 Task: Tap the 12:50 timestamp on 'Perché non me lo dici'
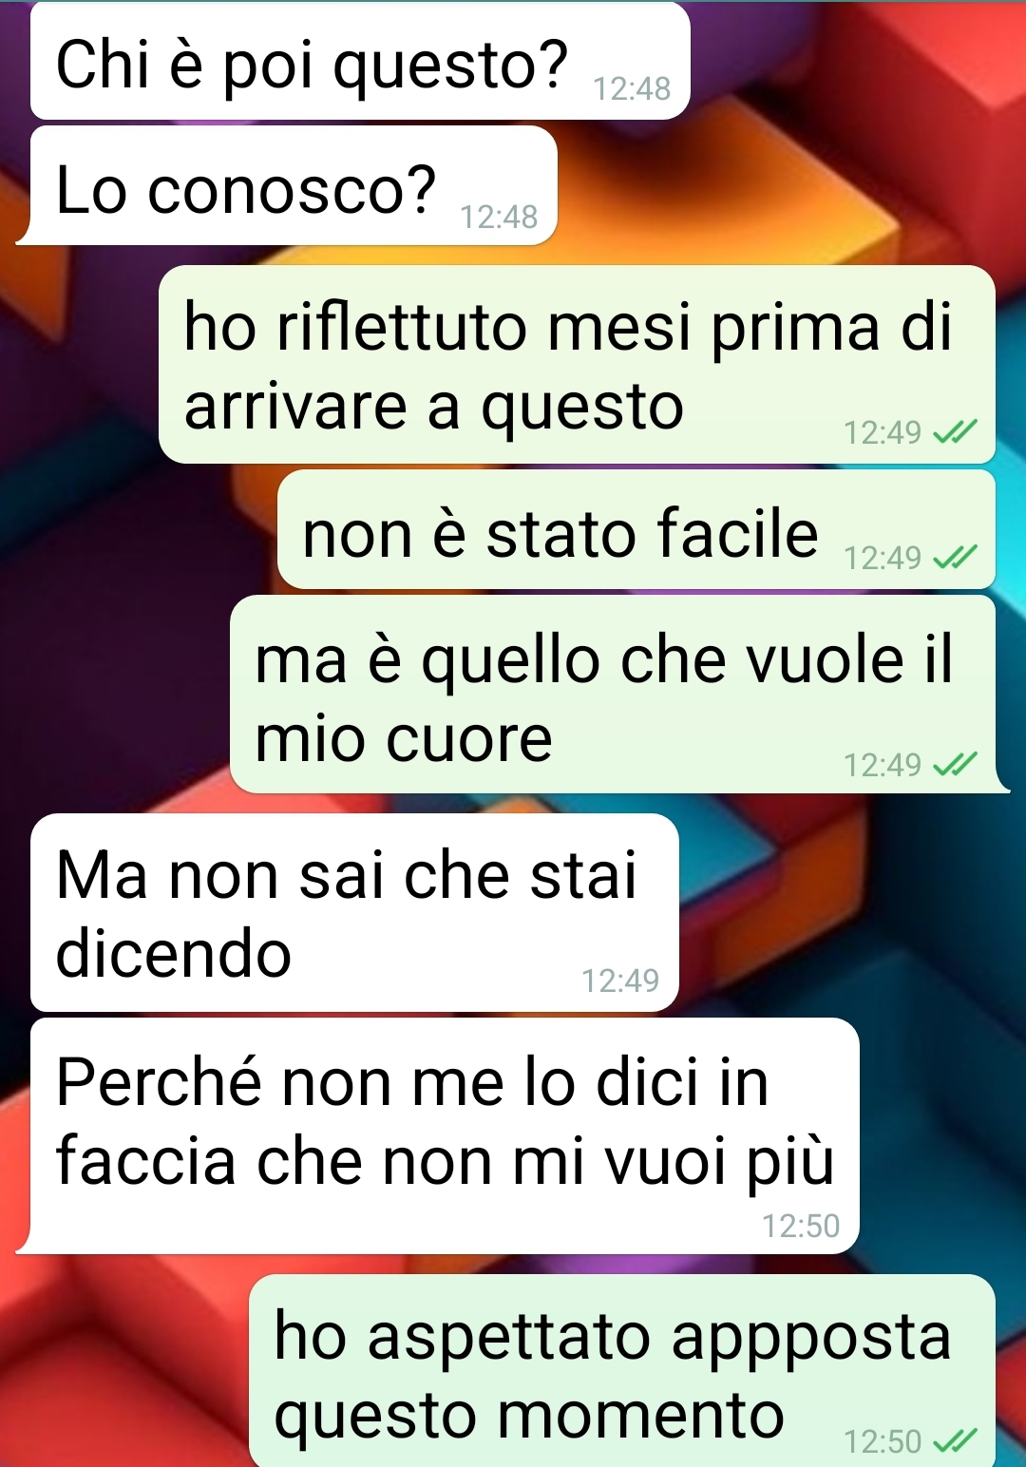(x=801, y=1226)
